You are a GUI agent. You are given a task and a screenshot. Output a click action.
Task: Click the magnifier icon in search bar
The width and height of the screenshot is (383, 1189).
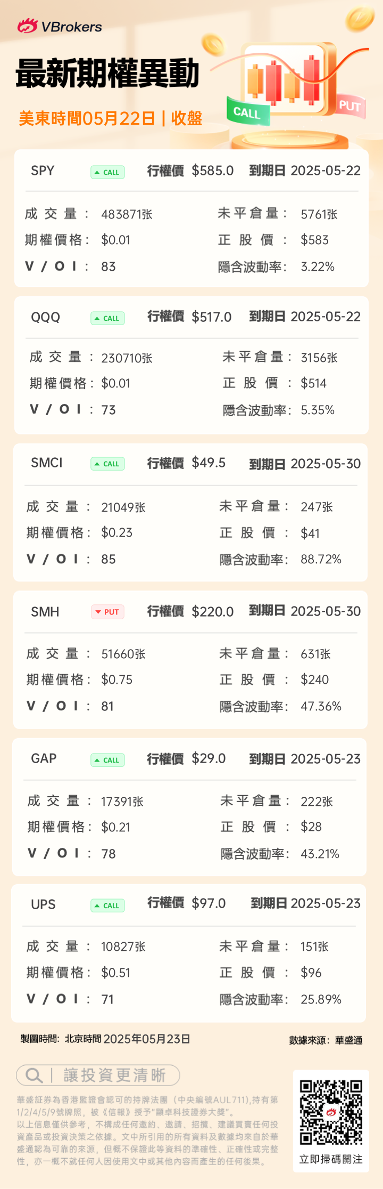click(x=34, y=1075)
